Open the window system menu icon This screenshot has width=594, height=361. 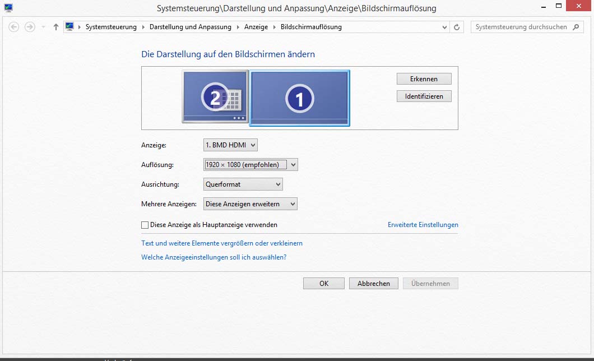(x=8, y=8)
